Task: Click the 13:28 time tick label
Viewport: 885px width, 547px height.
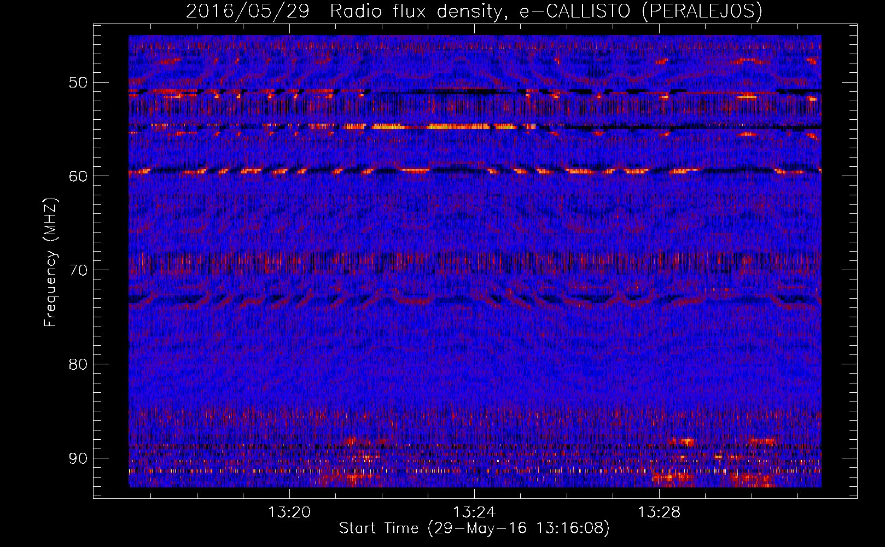Action: tap(659, 512)
